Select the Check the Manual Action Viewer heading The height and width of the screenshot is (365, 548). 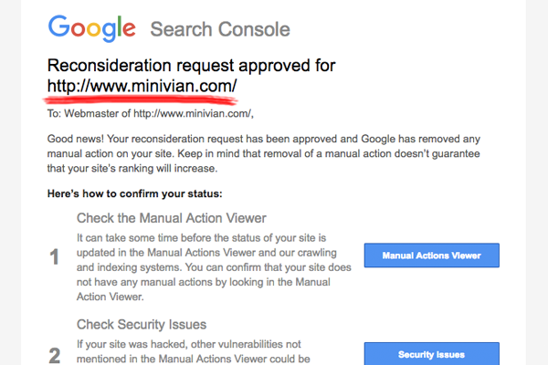click(x=172, y=218)
